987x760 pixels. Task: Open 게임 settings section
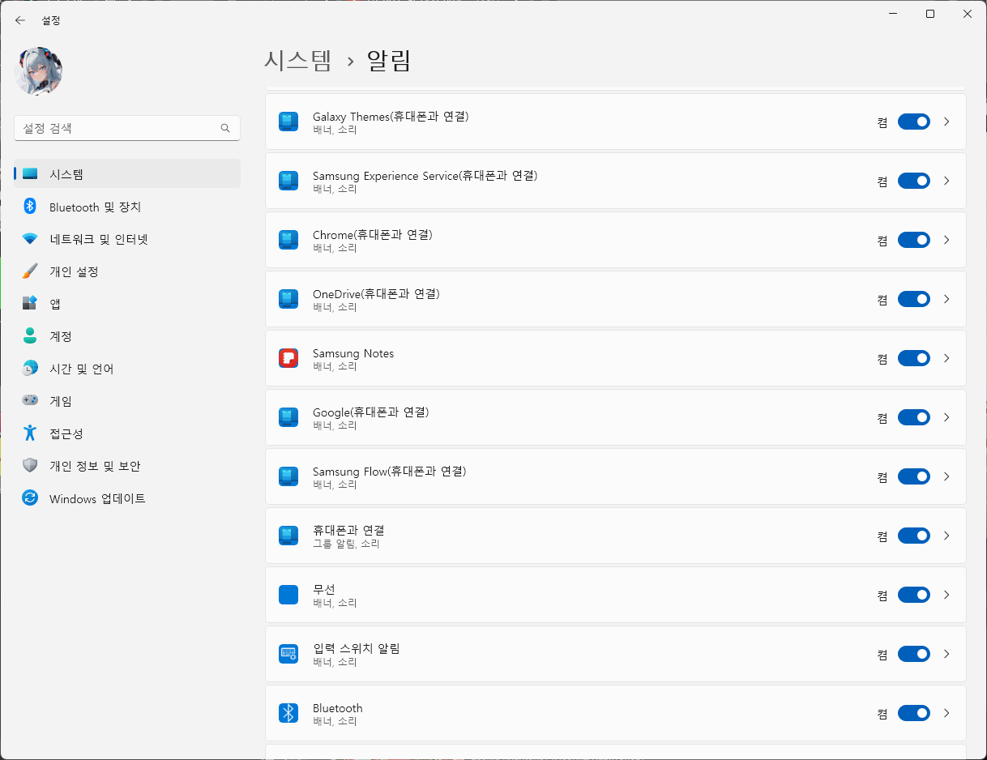tap(127, 401)
